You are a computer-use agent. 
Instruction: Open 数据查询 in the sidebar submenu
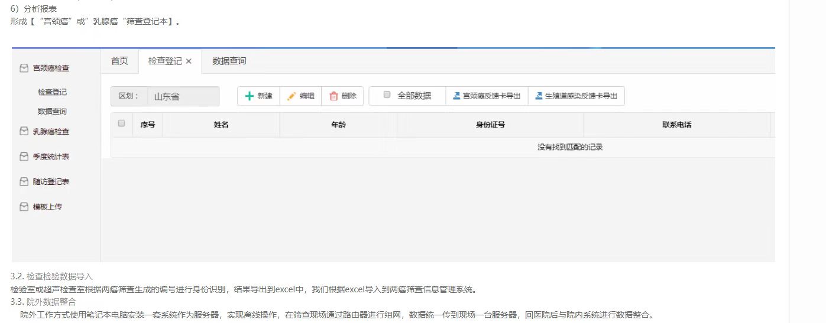[52, 112]
